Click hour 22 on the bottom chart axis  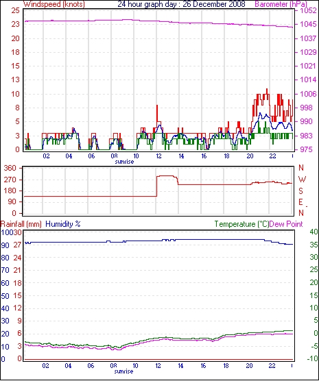click(x=272, y=366)
